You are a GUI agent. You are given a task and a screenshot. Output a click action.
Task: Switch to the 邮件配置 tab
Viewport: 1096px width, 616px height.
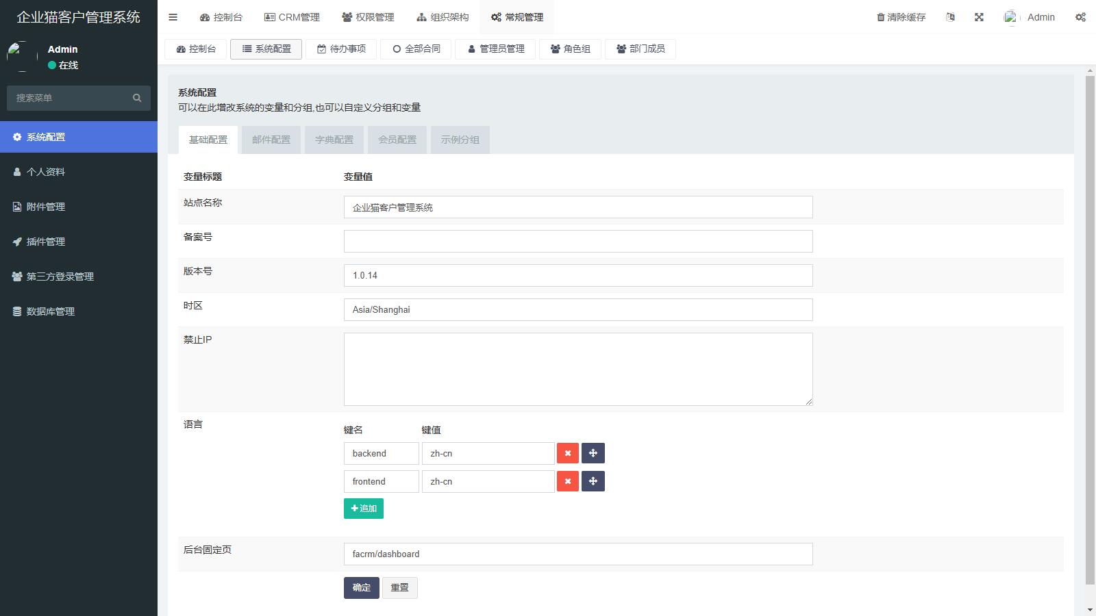pyautogui.click(x=271, y=140)
